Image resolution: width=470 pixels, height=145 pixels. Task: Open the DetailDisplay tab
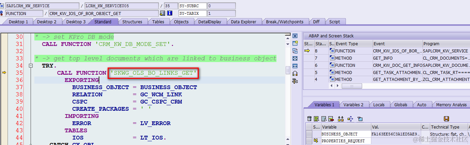210,22
